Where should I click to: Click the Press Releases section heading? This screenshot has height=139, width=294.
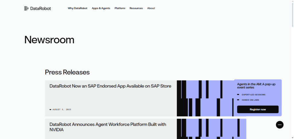coord(67,72)
